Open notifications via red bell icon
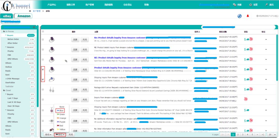Viewport: 279px width, 138px height. (x=248, y=16)
